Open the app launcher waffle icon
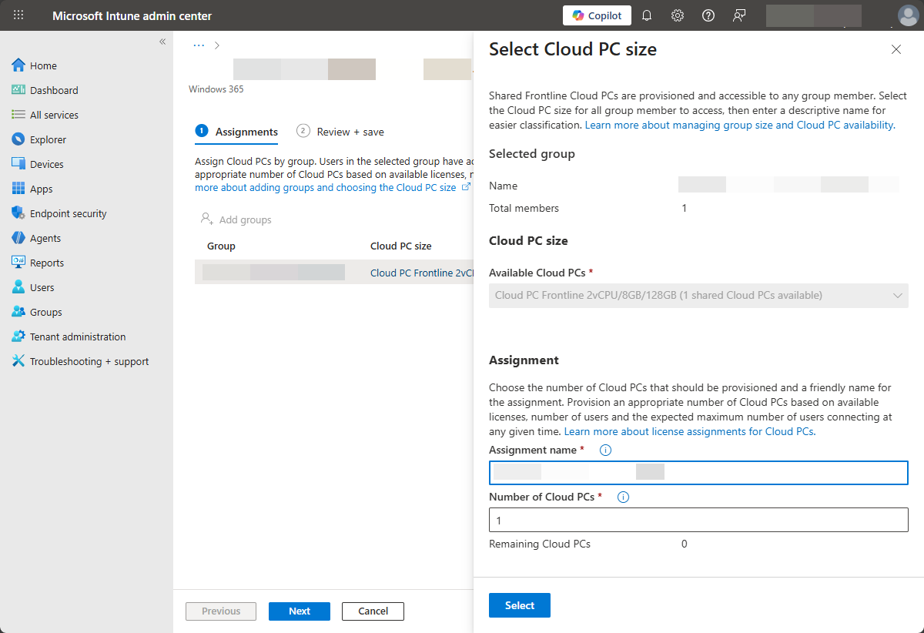 click(18, 15)
